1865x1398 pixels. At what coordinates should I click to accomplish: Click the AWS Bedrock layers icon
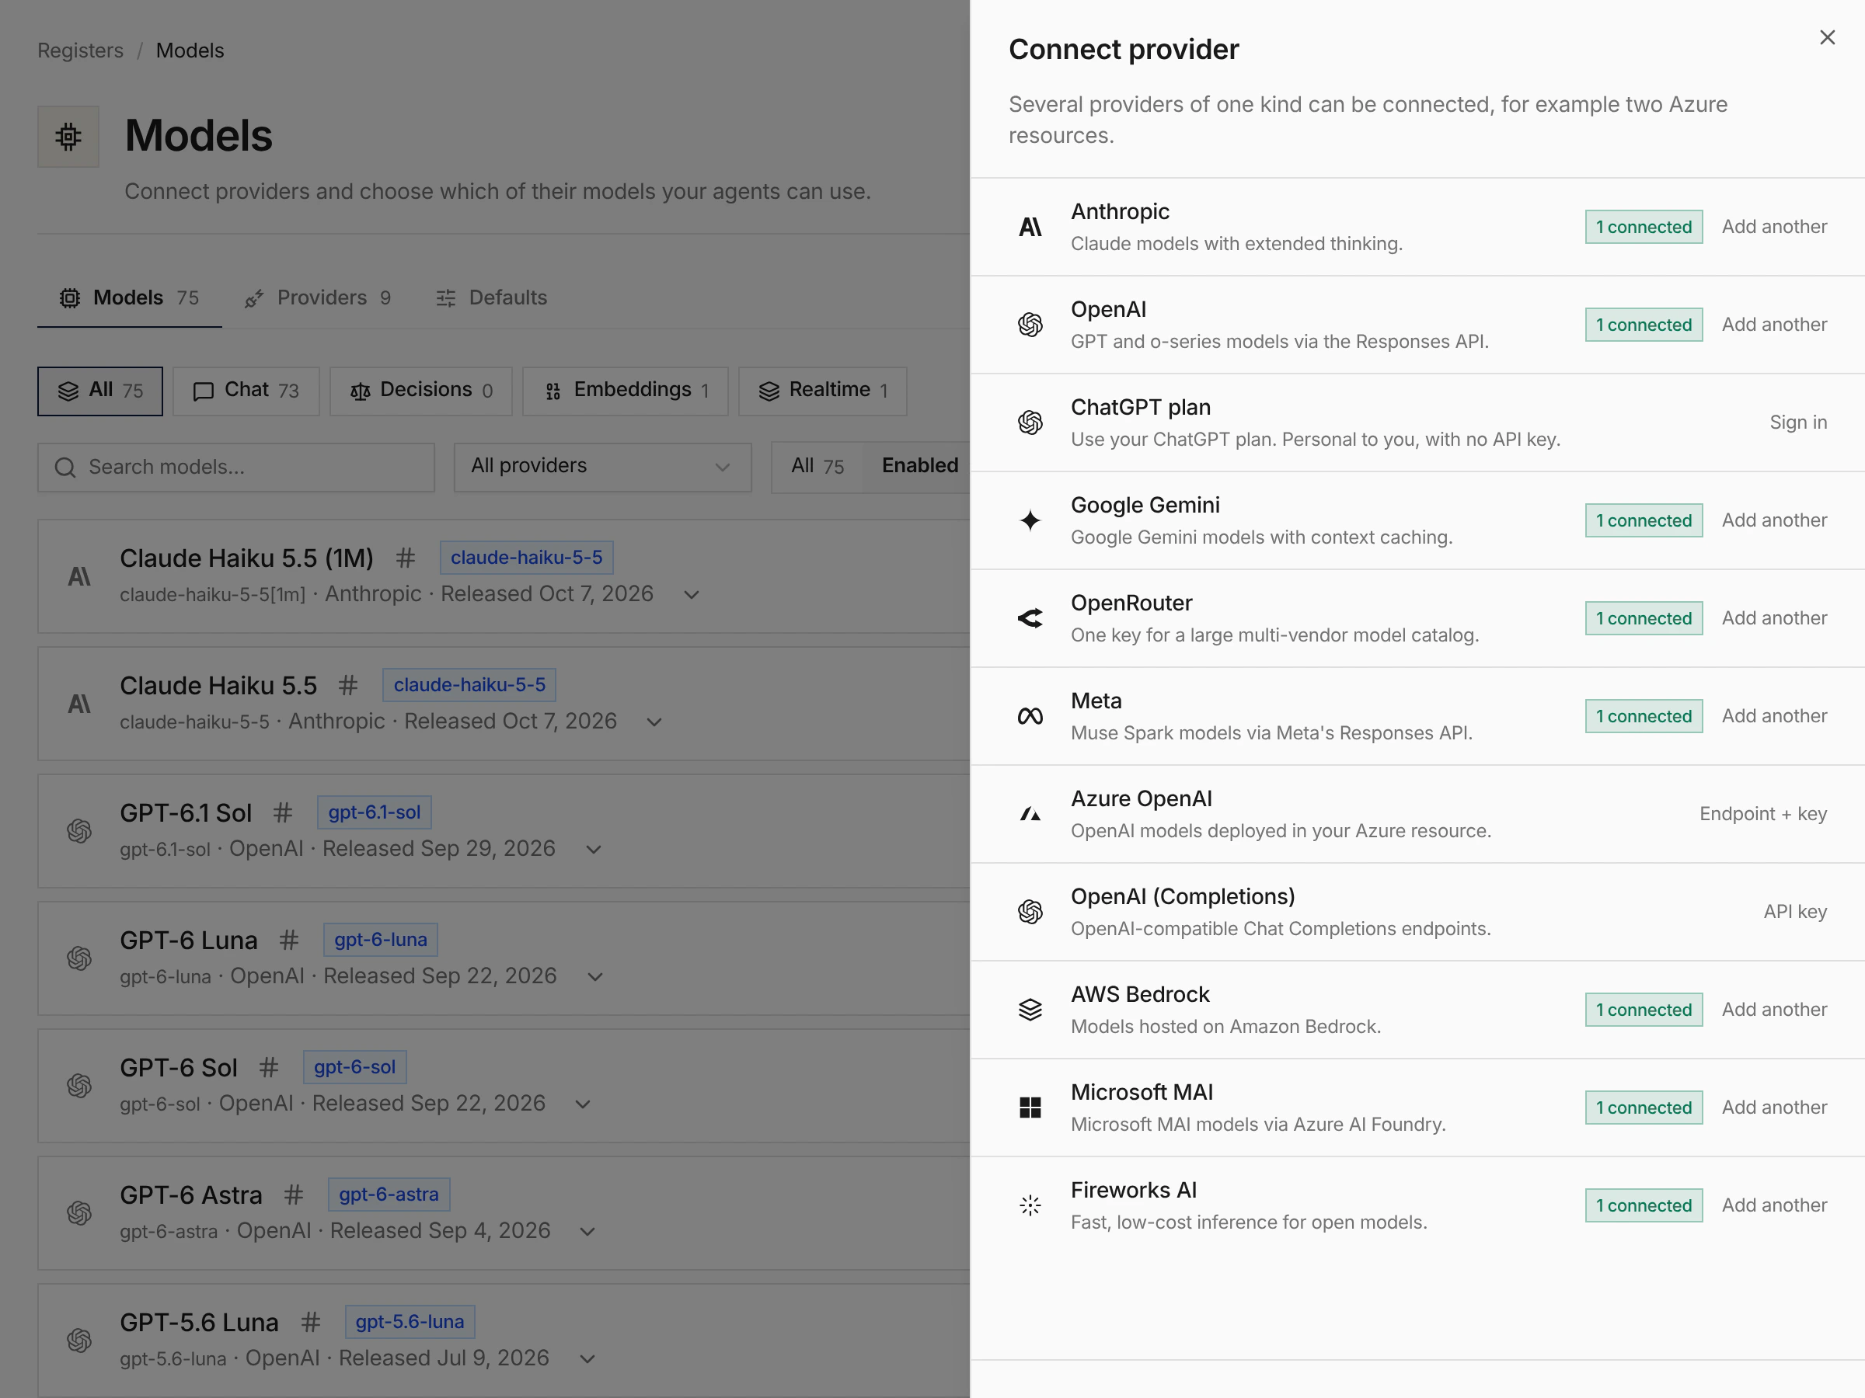pos(1030,1009)
